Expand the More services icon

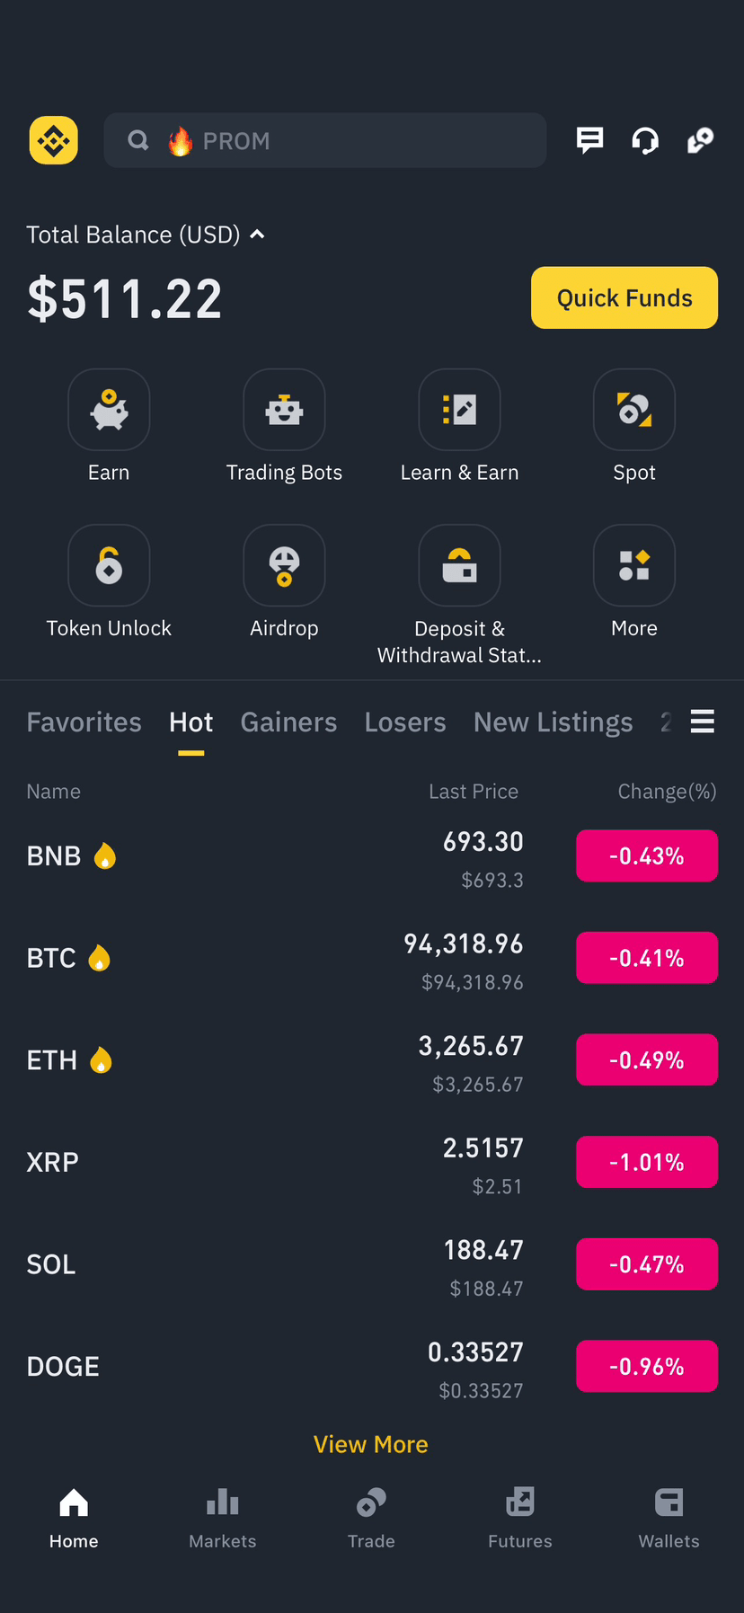(x=634, y=565)
